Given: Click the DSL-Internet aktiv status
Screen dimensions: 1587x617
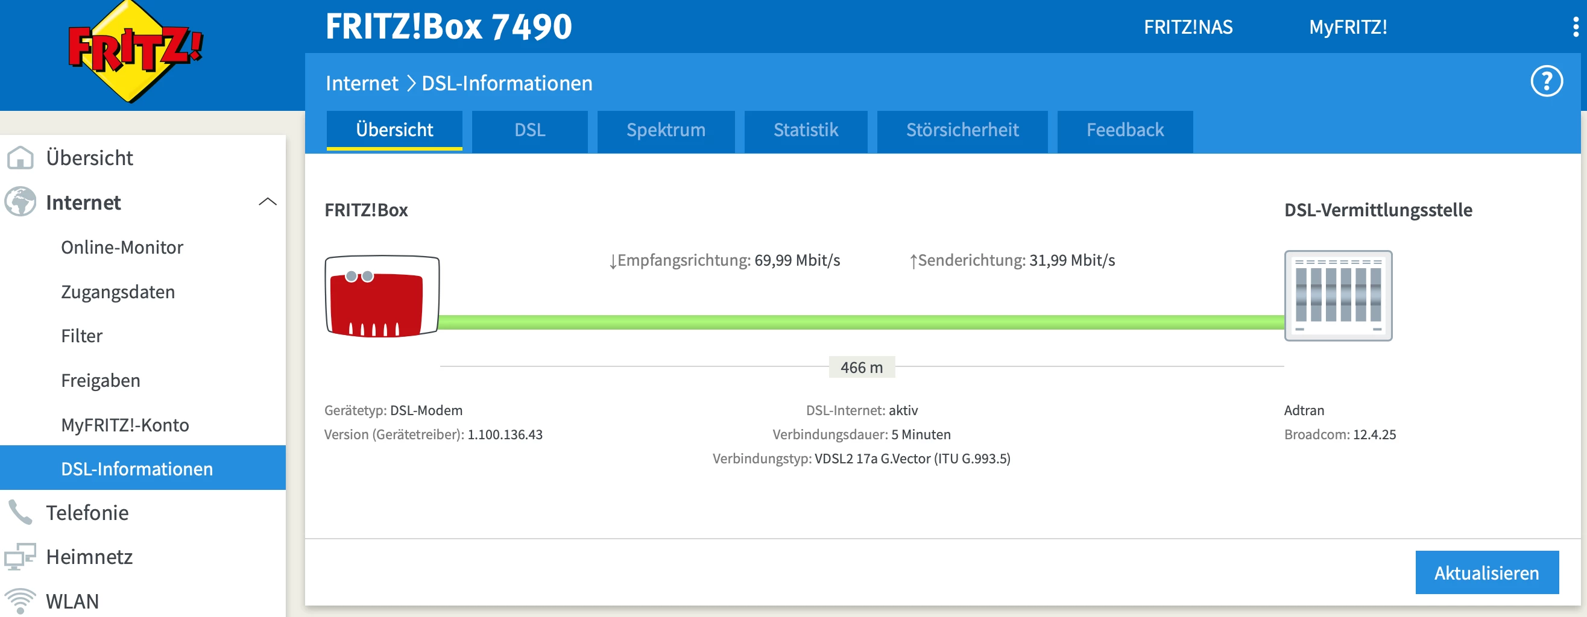Looking at the screenshot, I should 862,410.
